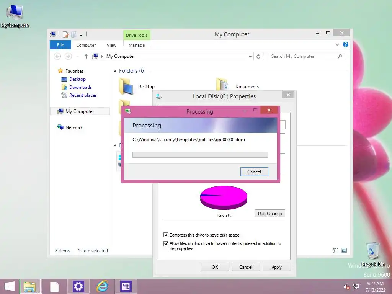The width and height of the screenshot is (392, 294).
Task: Click Cancel in the Properties dialog
Action: coord(245,267)
